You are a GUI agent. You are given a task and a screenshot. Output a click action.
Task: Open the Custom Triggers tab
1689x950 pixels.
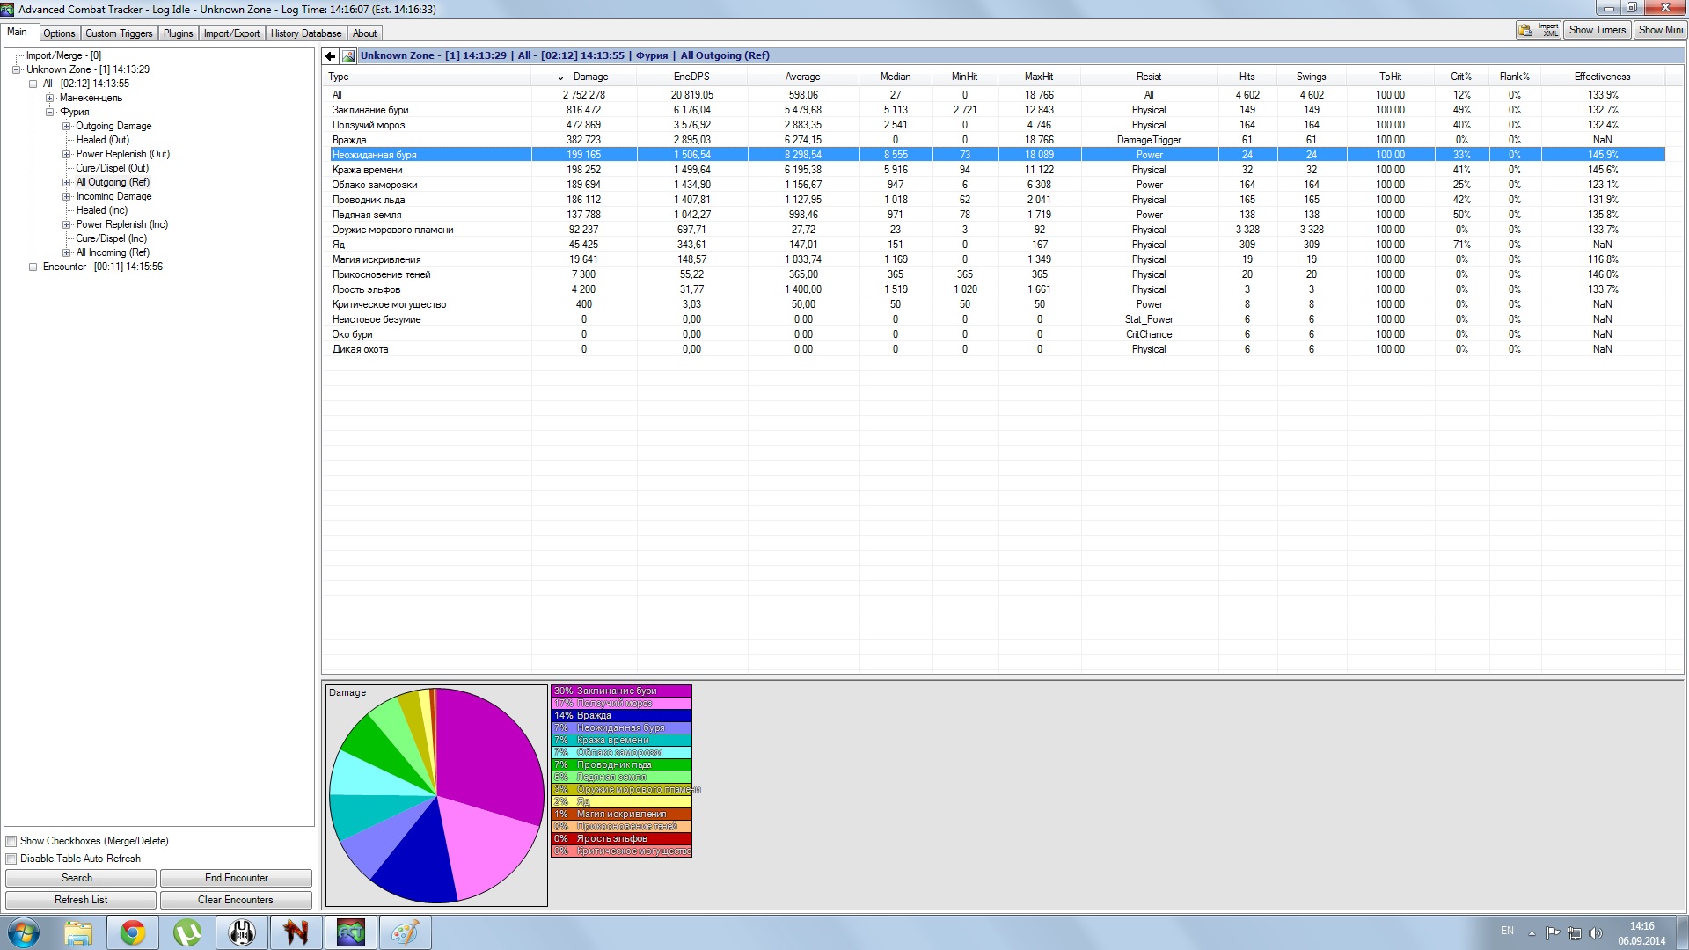coord(119,33)
